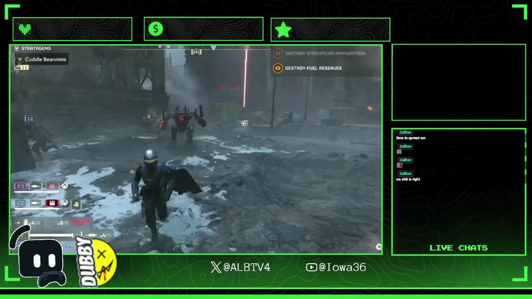Click the stim count x4/4

(105, 235)
